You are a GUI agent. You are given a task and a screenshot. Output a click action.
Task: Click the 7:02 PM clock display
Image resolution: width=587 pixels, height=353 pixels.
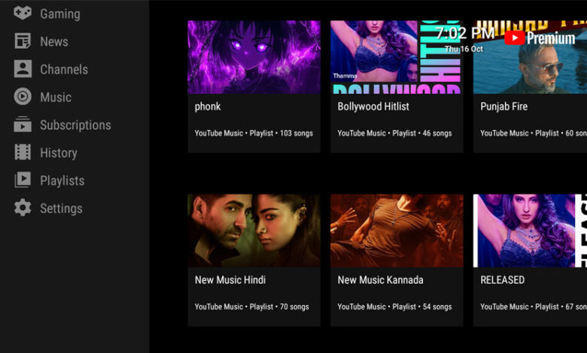464,34
